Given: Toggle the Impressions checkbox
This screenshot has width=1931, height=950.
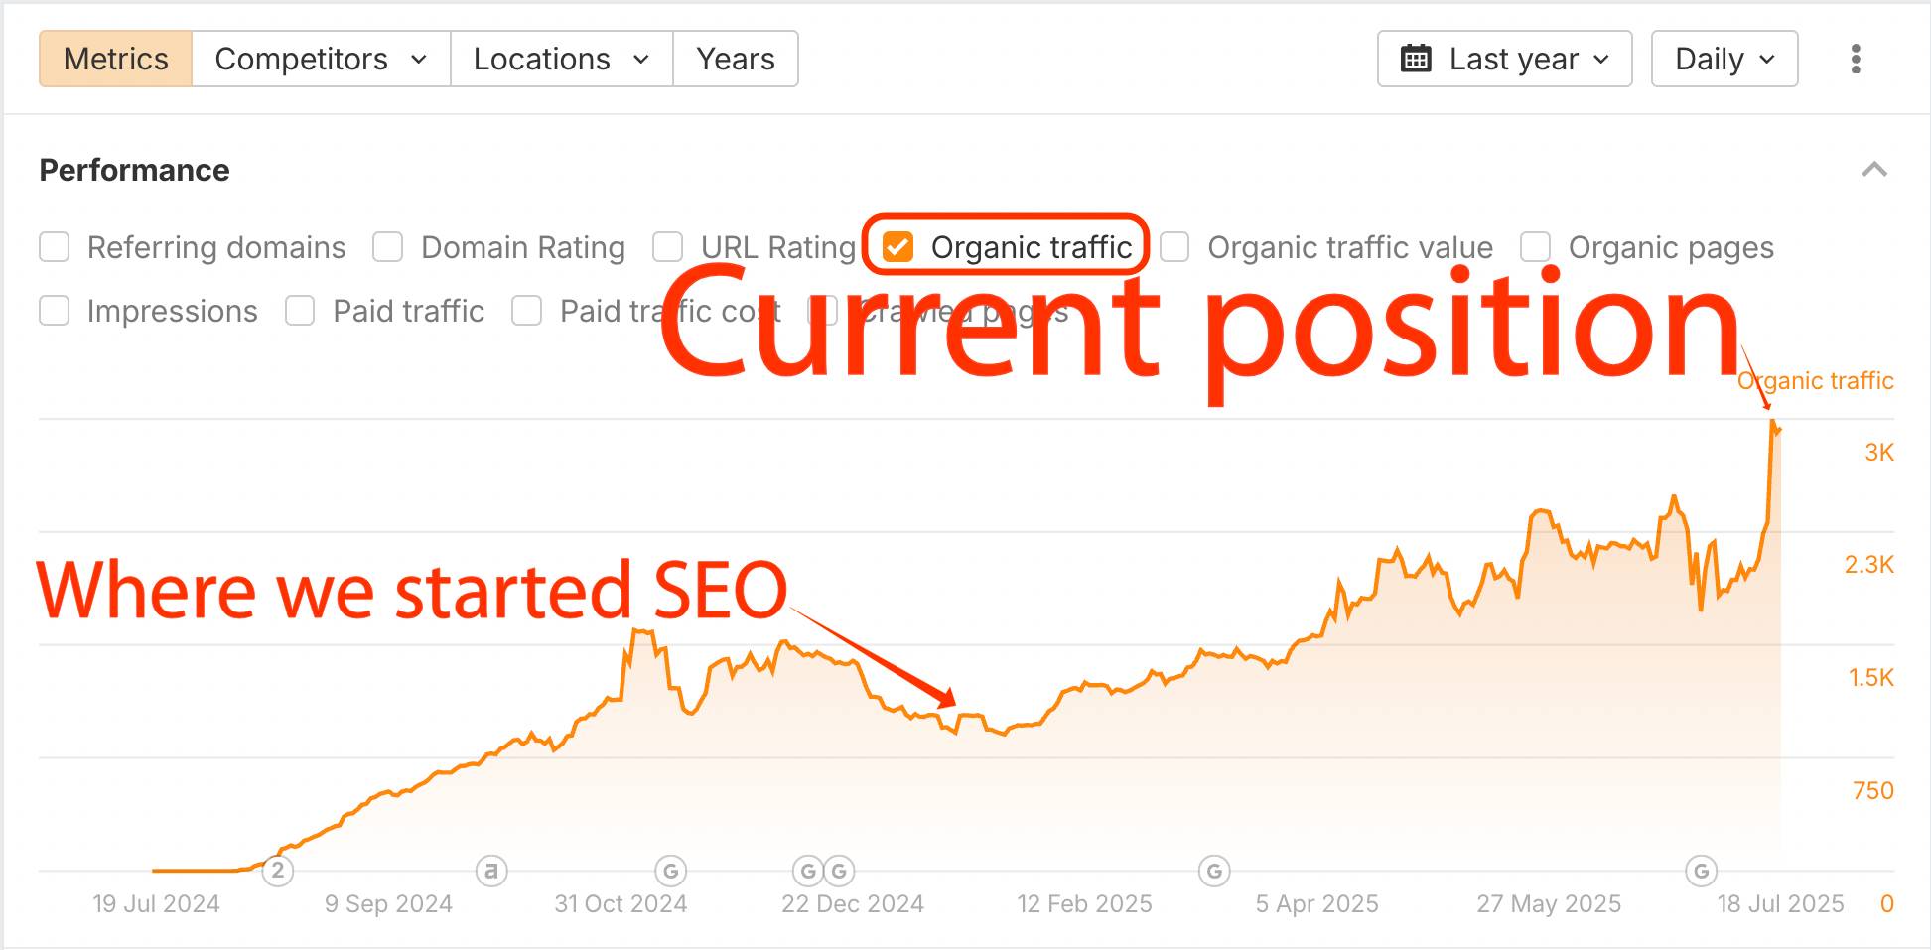Looking at the screenshot, I should 55,311.
